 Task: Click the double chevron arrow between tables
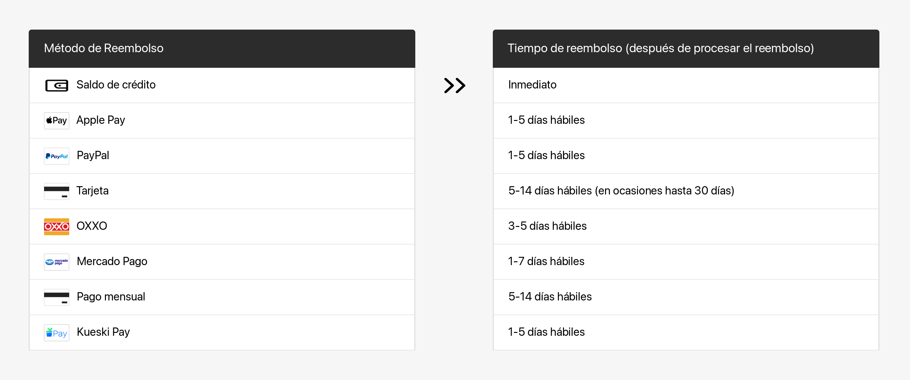(454, 85)
